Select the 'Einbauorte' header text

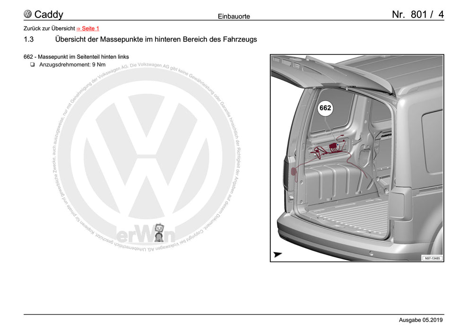click(x=234, y=17)
